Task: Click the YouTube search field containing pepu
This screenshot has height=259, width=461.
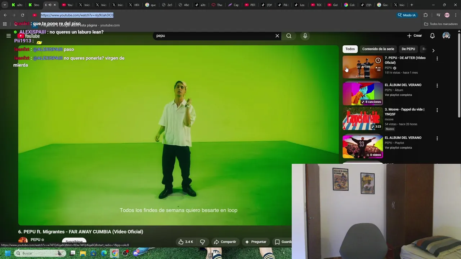Action: pos(214,36)
